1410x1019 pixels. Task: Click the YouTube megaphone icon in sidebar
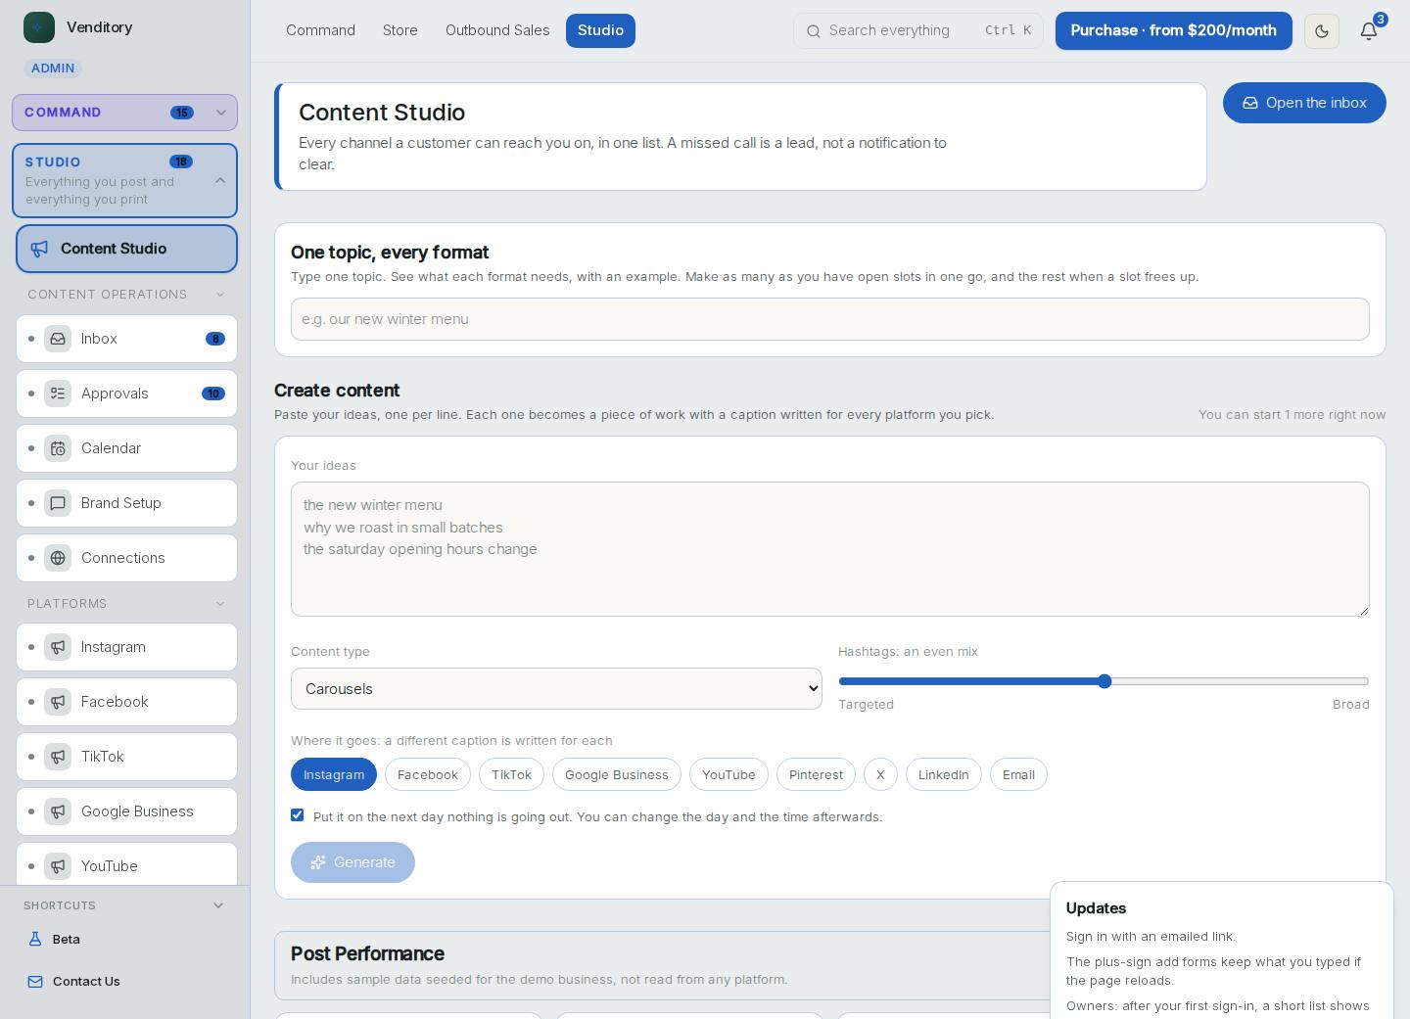click(x=58, y=866)
